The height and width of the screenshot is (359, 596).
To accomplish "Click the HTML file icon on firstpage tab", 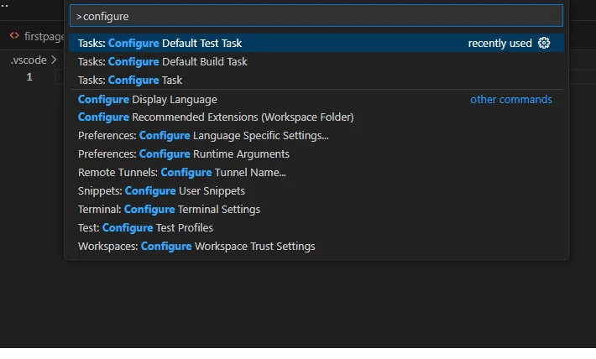I will coord(14,36).
